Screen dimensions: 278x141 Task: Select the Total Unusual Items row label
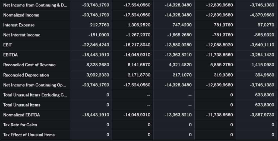pyautogui.click(x=22, y=105)
